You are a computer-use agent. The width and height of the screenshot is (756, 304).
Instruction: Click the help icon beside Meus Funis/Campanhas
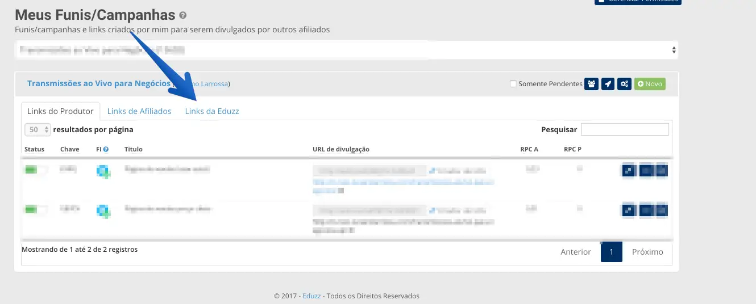(x=182, y=15)
